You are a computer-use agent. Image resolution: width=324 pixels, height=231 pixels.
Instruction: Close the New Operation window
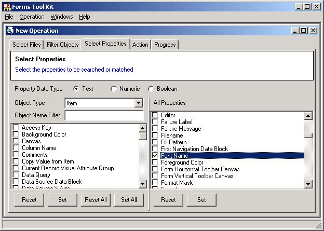click(313, 31)
